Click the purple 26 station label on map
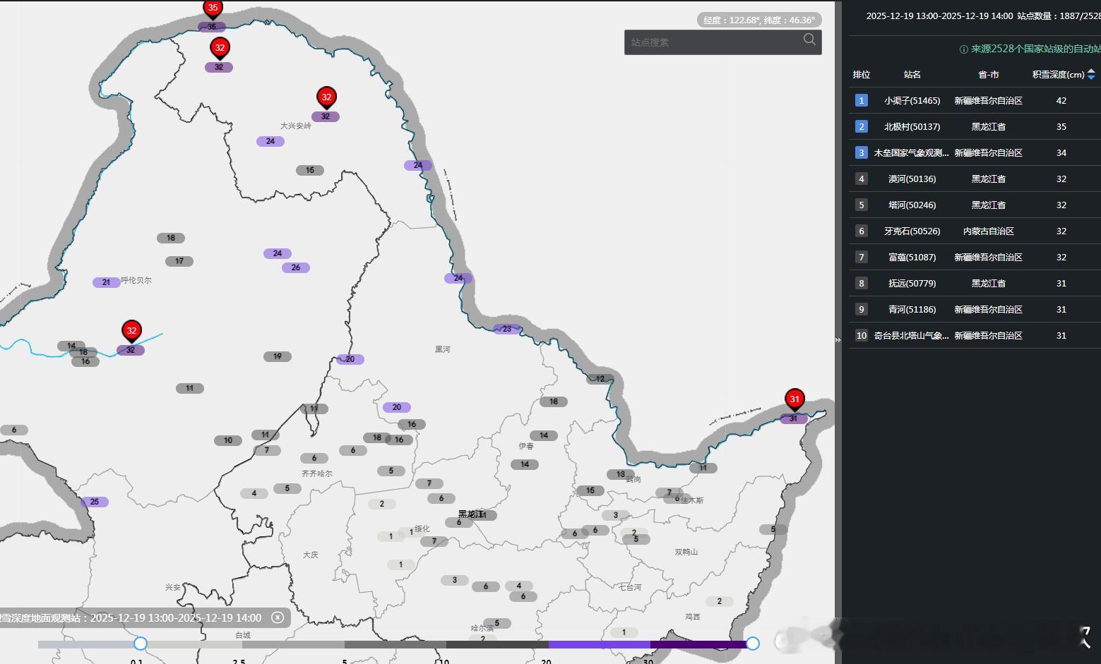This screenshot has height=664, width=1101. click(296, 267)
